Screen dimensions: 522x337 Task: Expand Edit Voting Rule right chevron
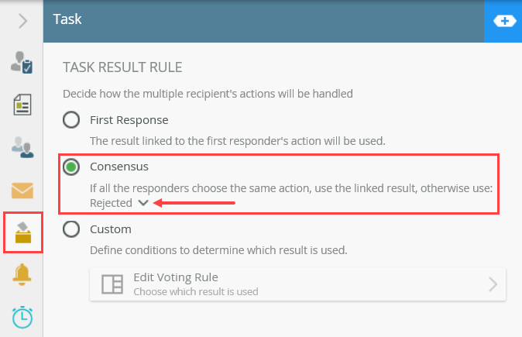[x=493, y=284]
